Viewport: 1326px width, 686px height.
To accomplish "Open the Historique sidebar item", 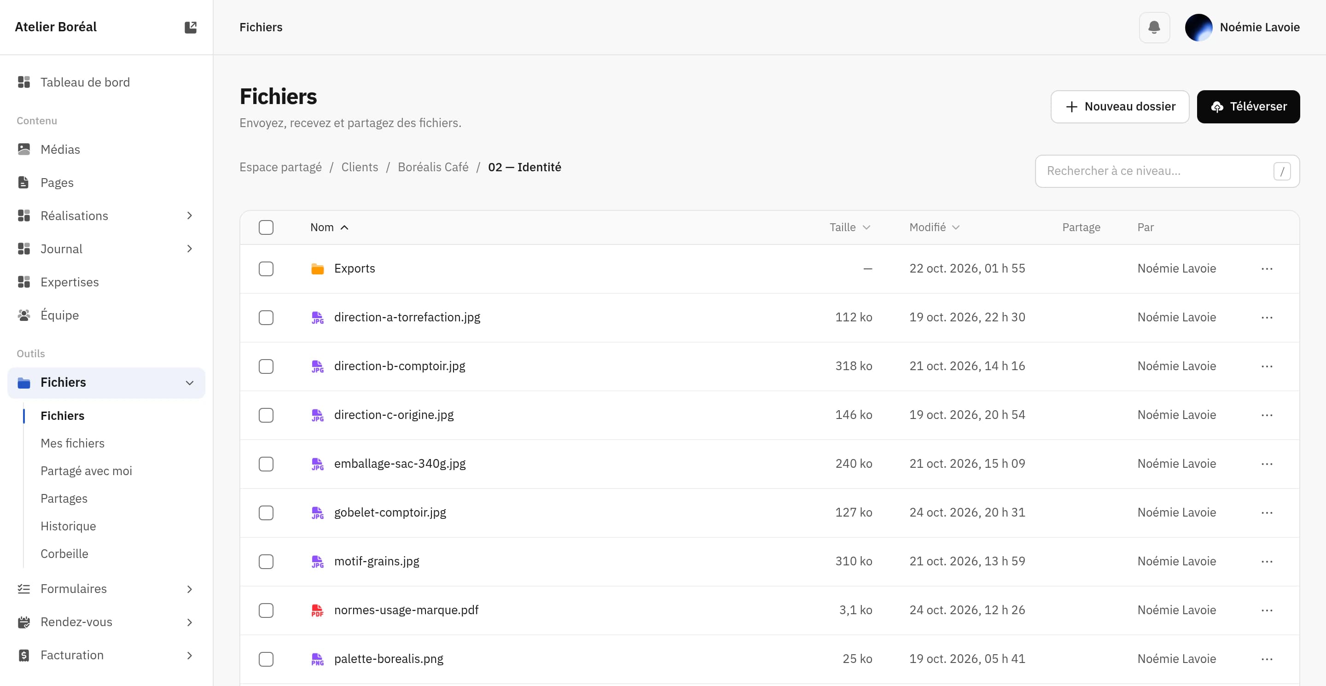I will click(69, 526).
